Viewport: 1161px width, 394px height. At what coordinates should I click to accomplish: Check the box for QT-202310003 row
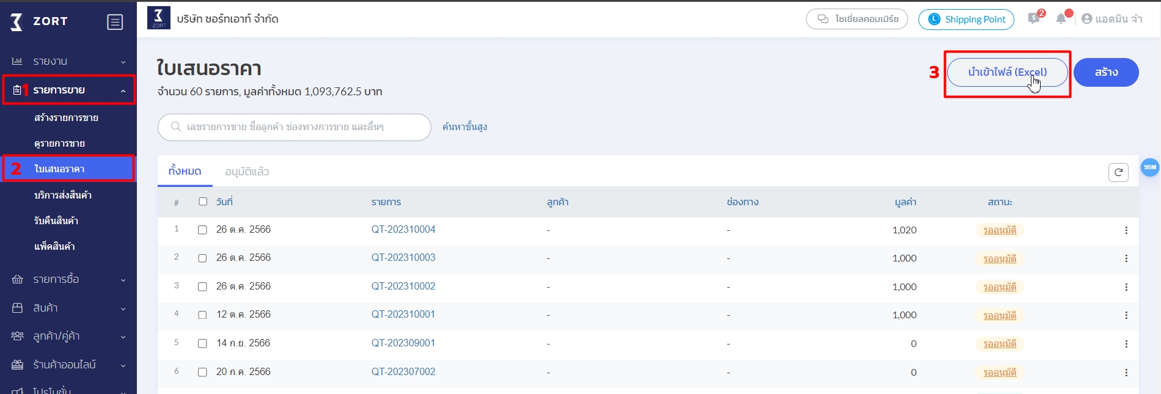point(202,258)
